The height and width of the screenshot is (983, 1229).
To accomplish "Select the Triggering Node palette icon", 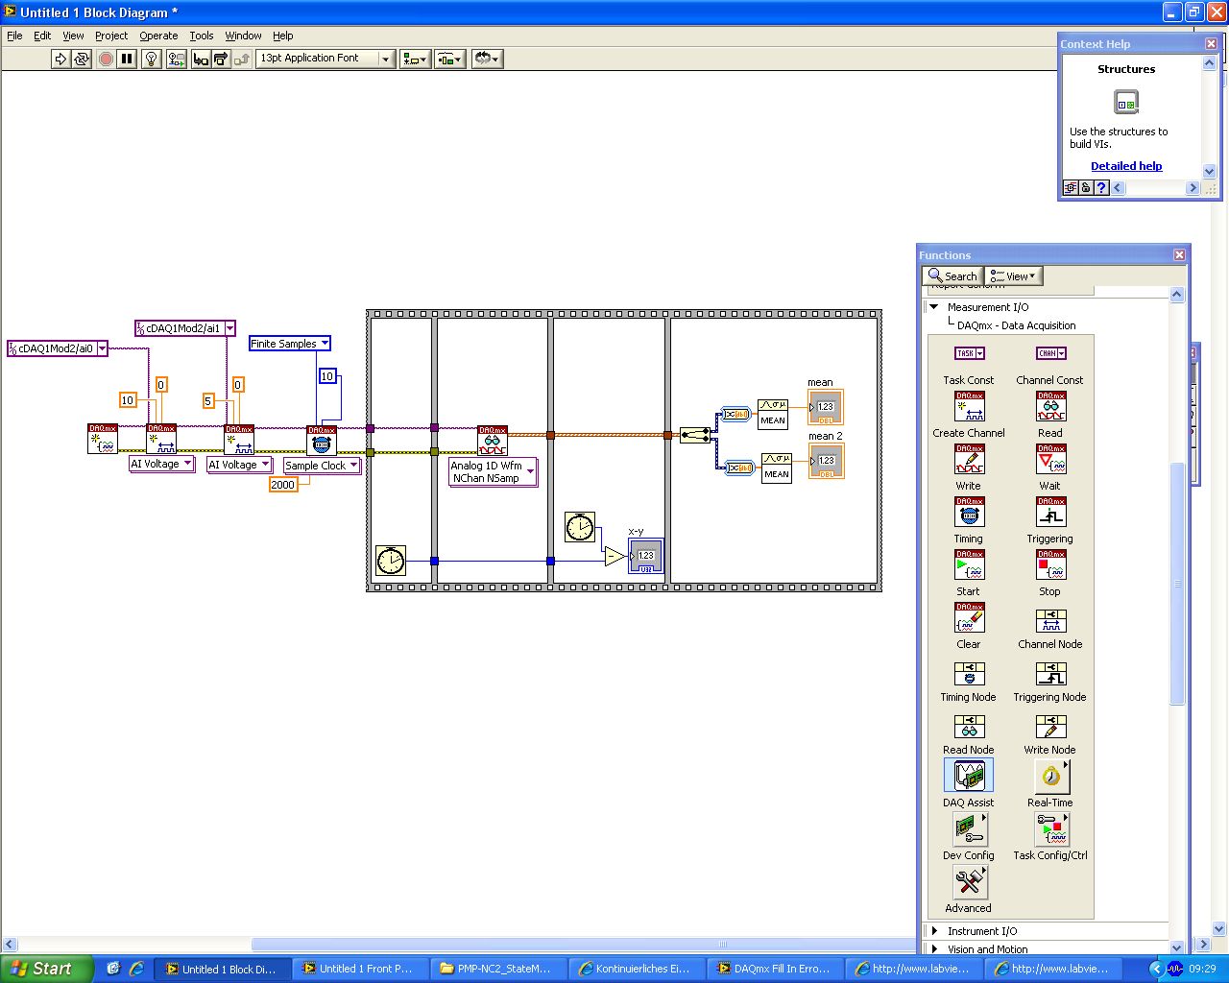I will 1051,674.
